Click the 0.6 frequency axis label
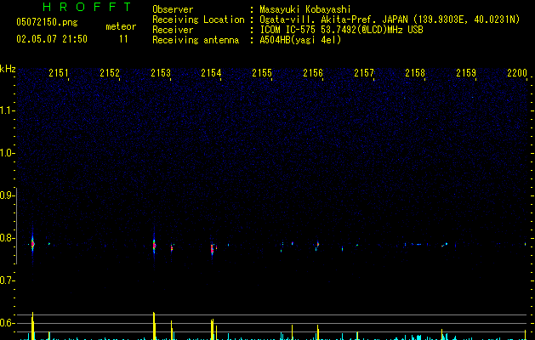This screenshot has height=340, width=535. click(x=7, y=323)
